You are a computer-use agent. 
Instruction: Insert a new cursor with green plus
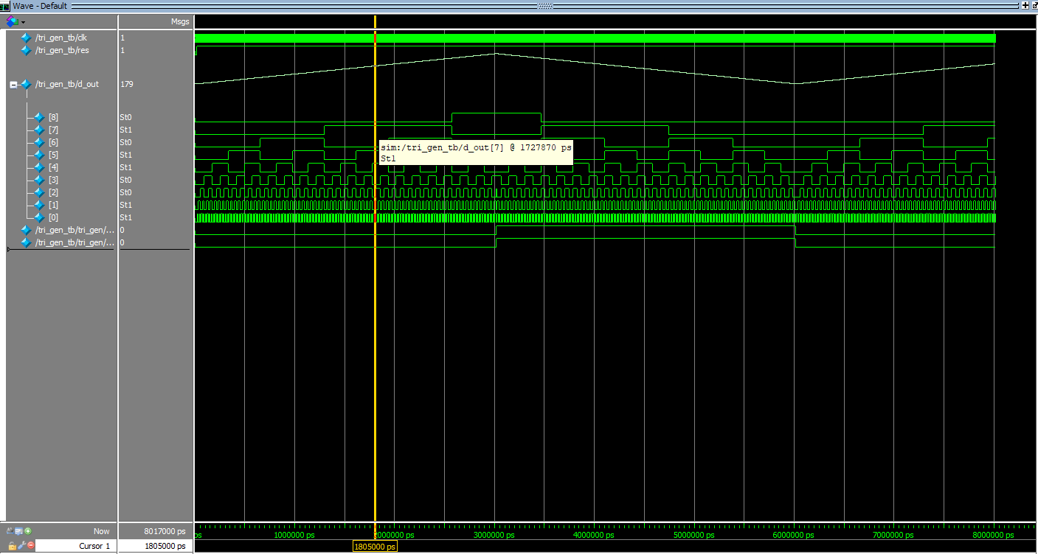point(27,530)
